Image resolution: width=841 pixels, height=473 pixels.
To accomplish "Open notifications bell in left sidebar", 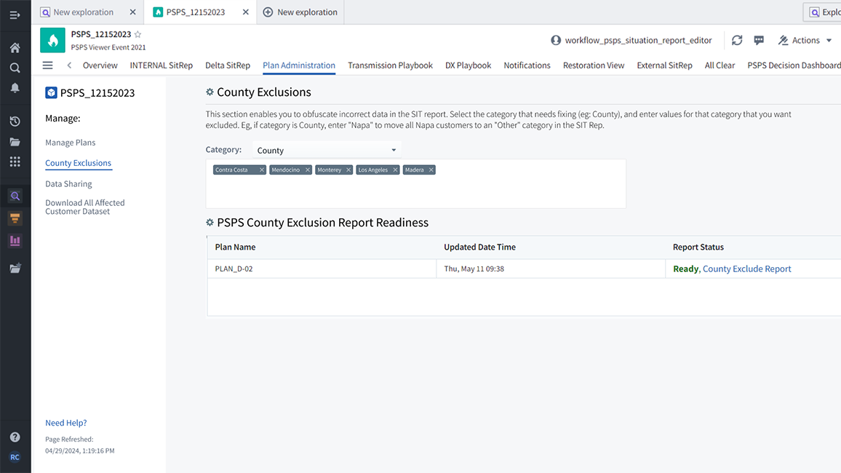I will coord(15,87).
